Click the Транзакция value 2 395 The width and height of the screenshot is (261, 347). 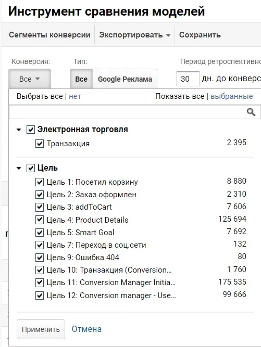(x=237, y=143)
